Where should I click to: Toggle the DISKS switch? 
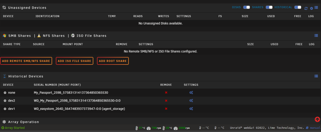click(247, 7)
